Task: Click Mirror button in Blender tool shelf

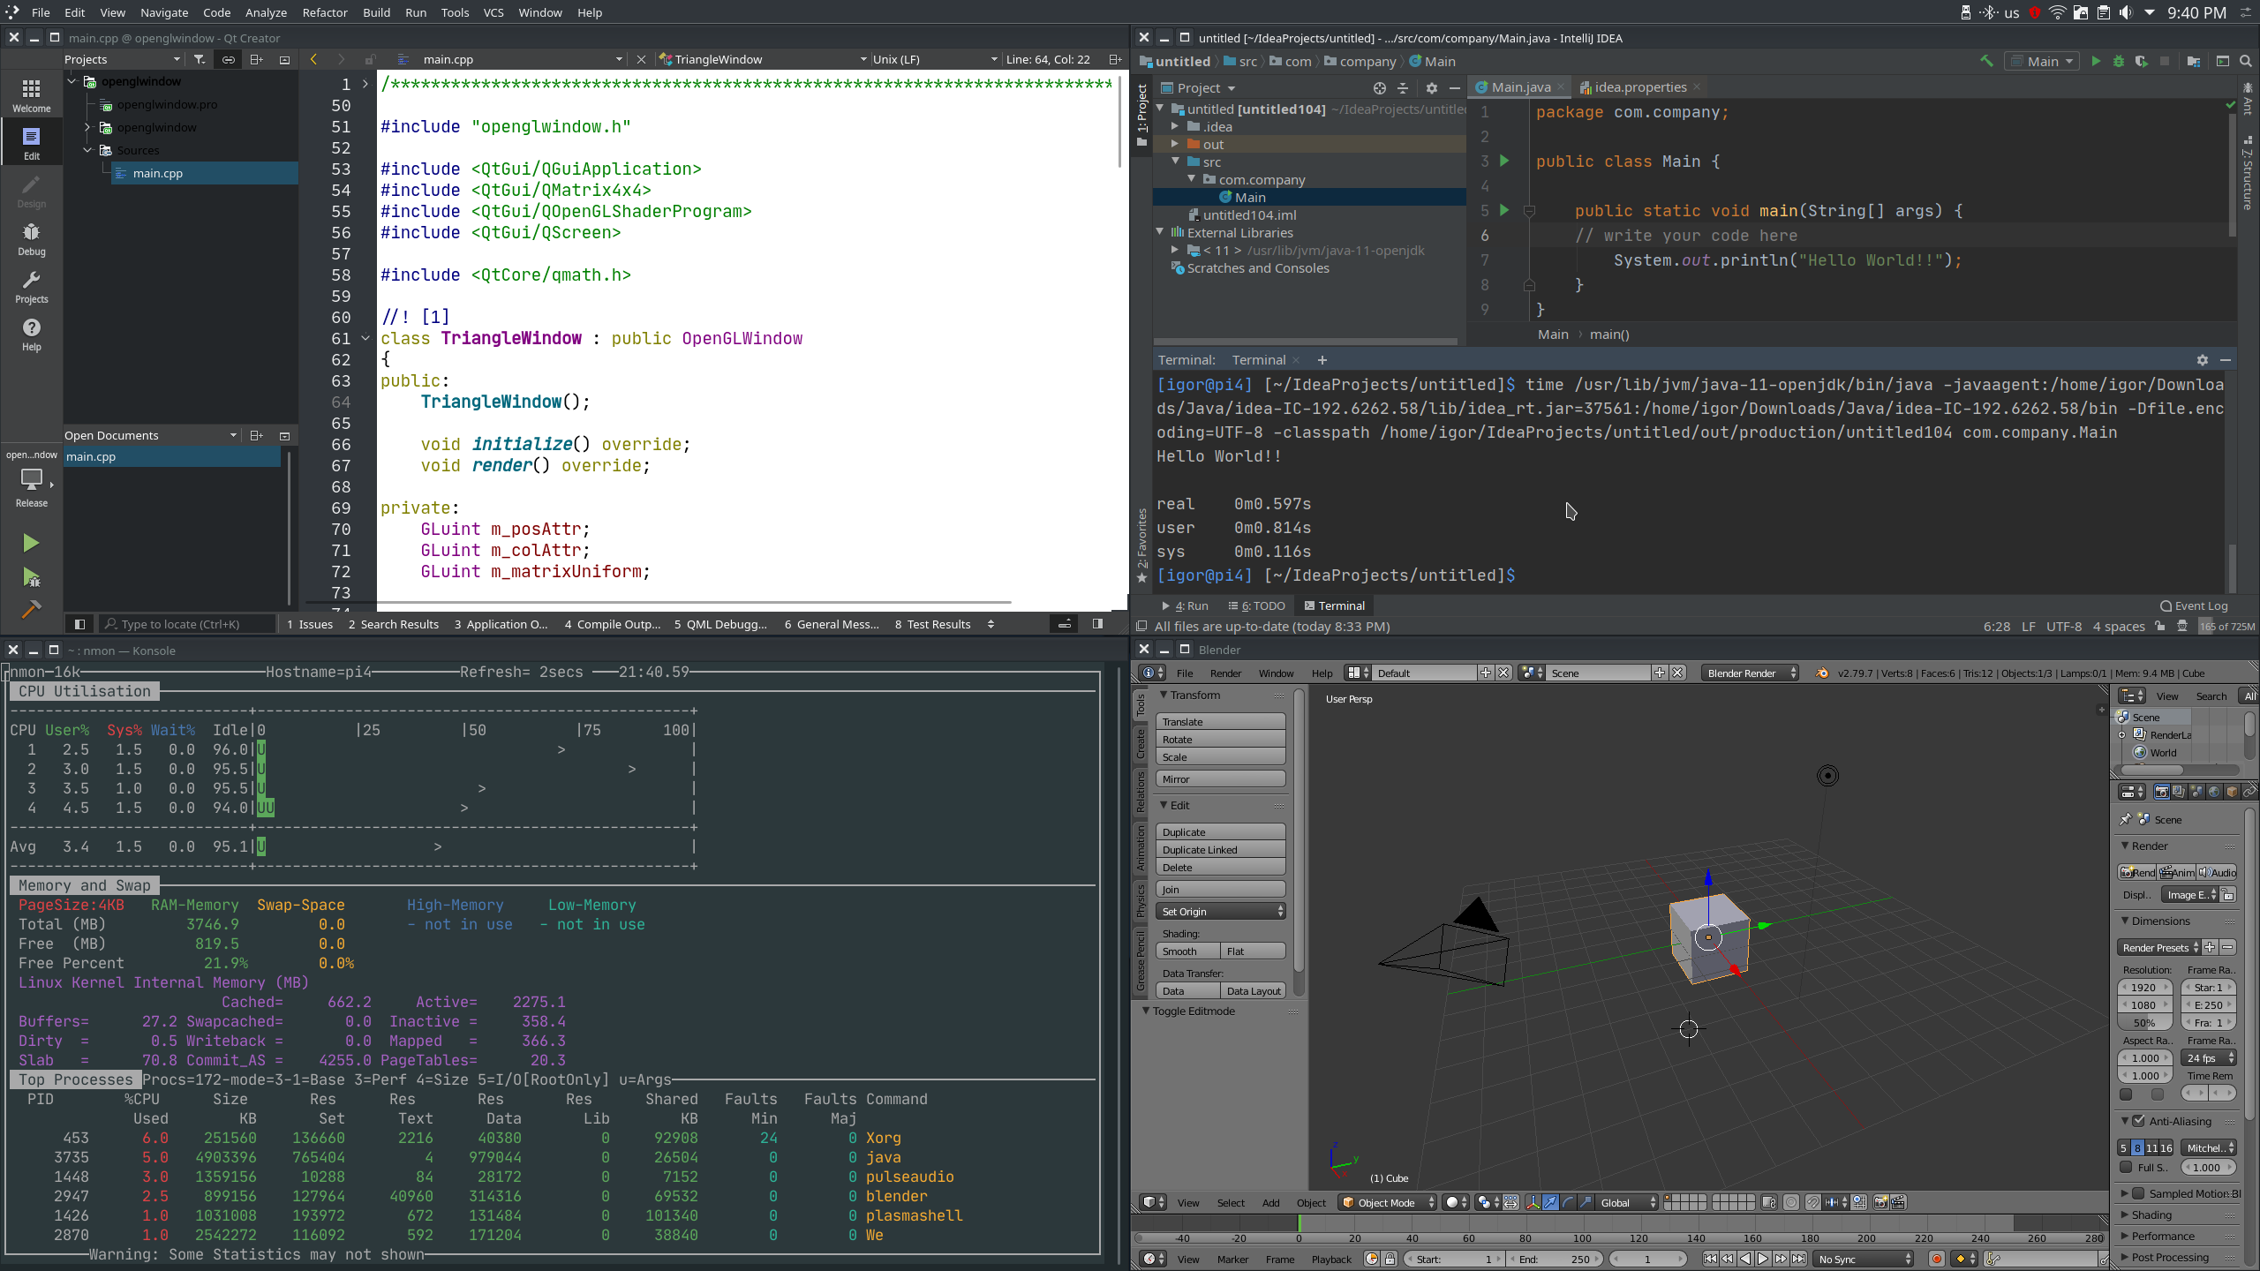Action: pyautogui.click(x=1220, y=779)
